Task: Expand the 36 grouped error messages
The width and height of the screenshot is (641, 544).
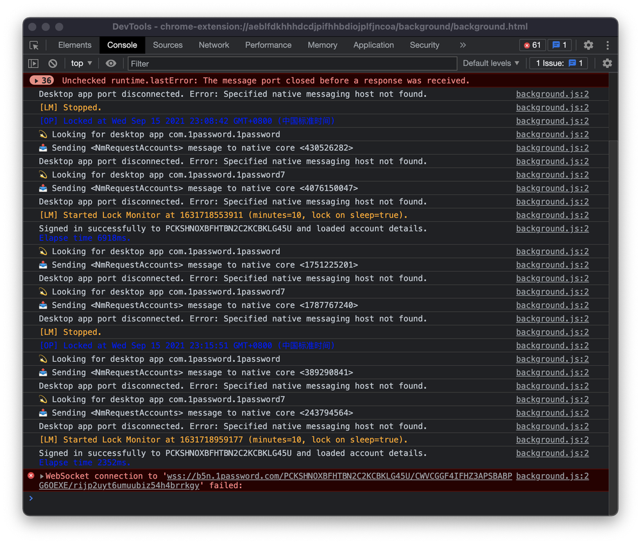Action: 42,81
